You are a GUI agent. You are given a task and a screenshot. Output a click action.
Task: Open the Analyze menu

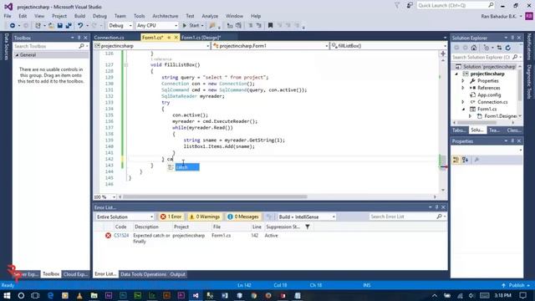point(210,16)
